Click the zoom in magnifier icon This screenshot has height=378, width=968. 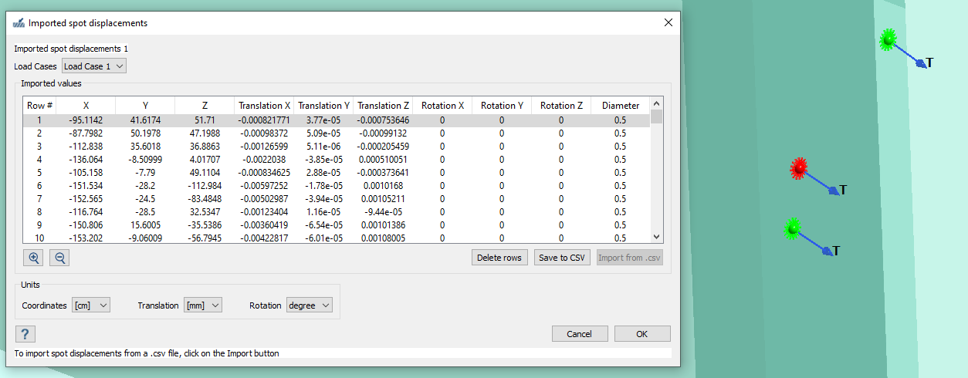(33, 258)
